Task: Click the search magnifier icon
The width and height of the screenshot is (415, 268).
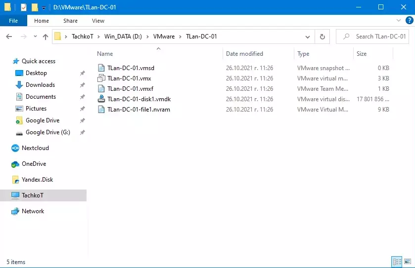Action: point(346,37)
